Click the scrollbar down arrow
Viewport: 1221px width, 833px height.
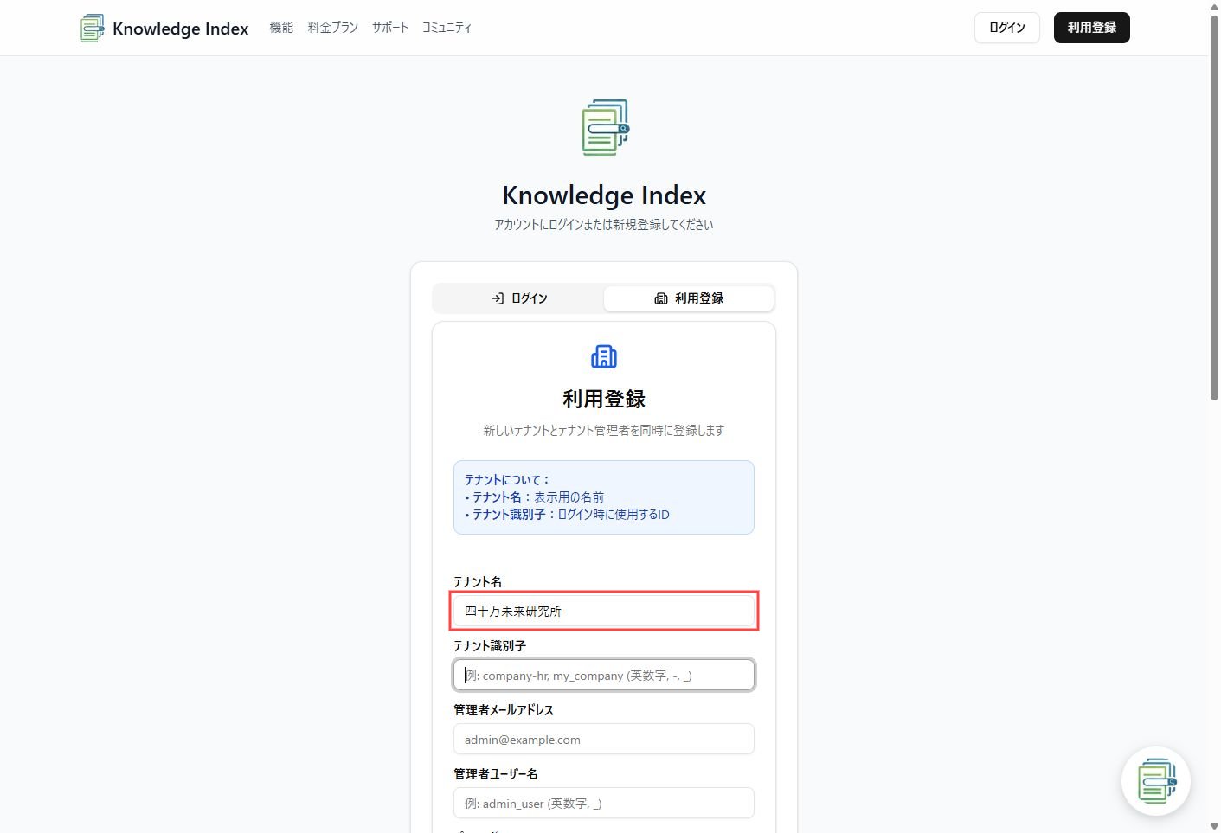click(1214, 826)
